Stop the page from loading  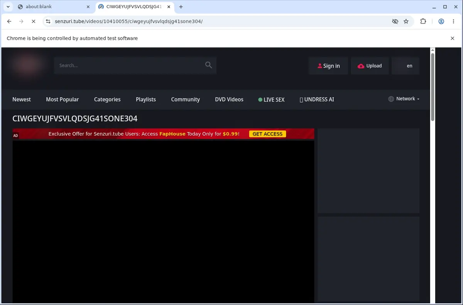pyautogui.click(x=33, y=22)
